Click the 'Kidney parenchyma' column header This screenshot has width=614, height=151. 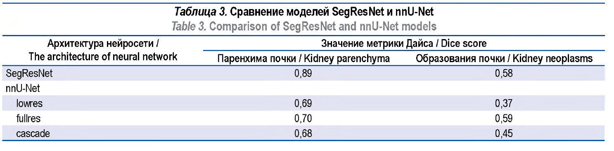coord(303,59)
